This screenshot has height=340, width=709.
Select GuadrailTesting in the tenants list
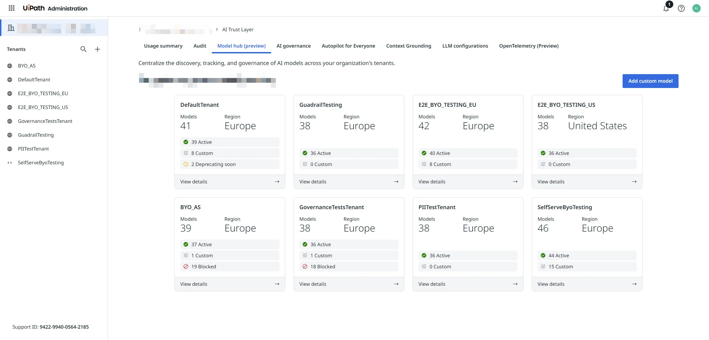point(54,135)
